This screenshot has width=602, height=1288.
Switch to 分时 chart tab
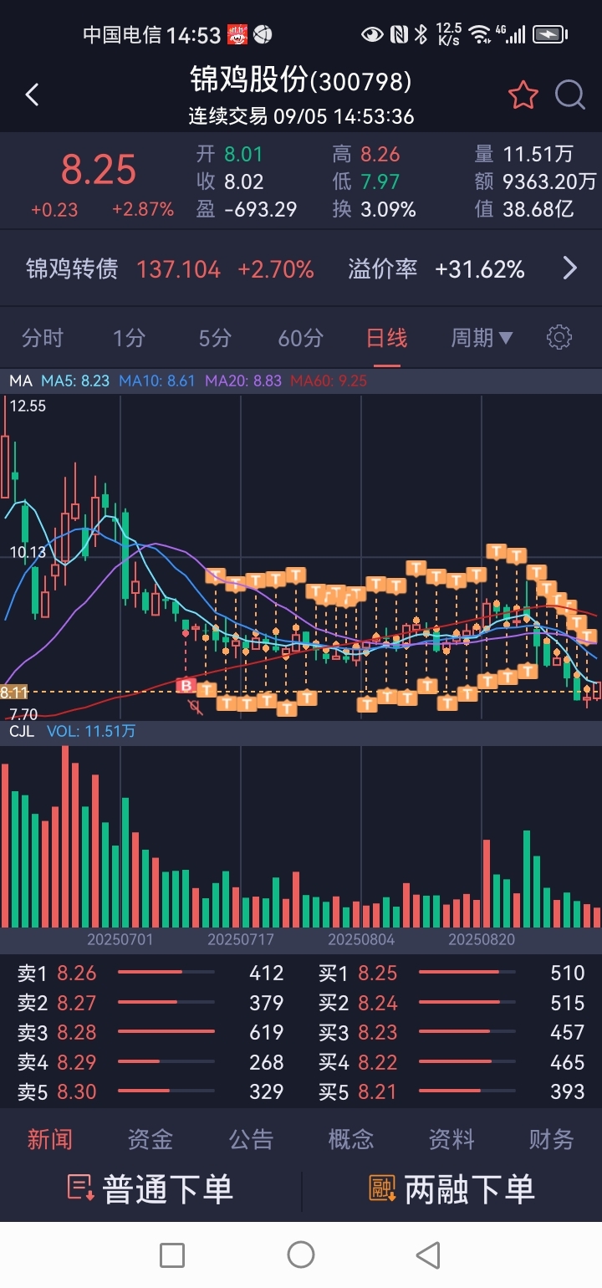pos(43,338)
